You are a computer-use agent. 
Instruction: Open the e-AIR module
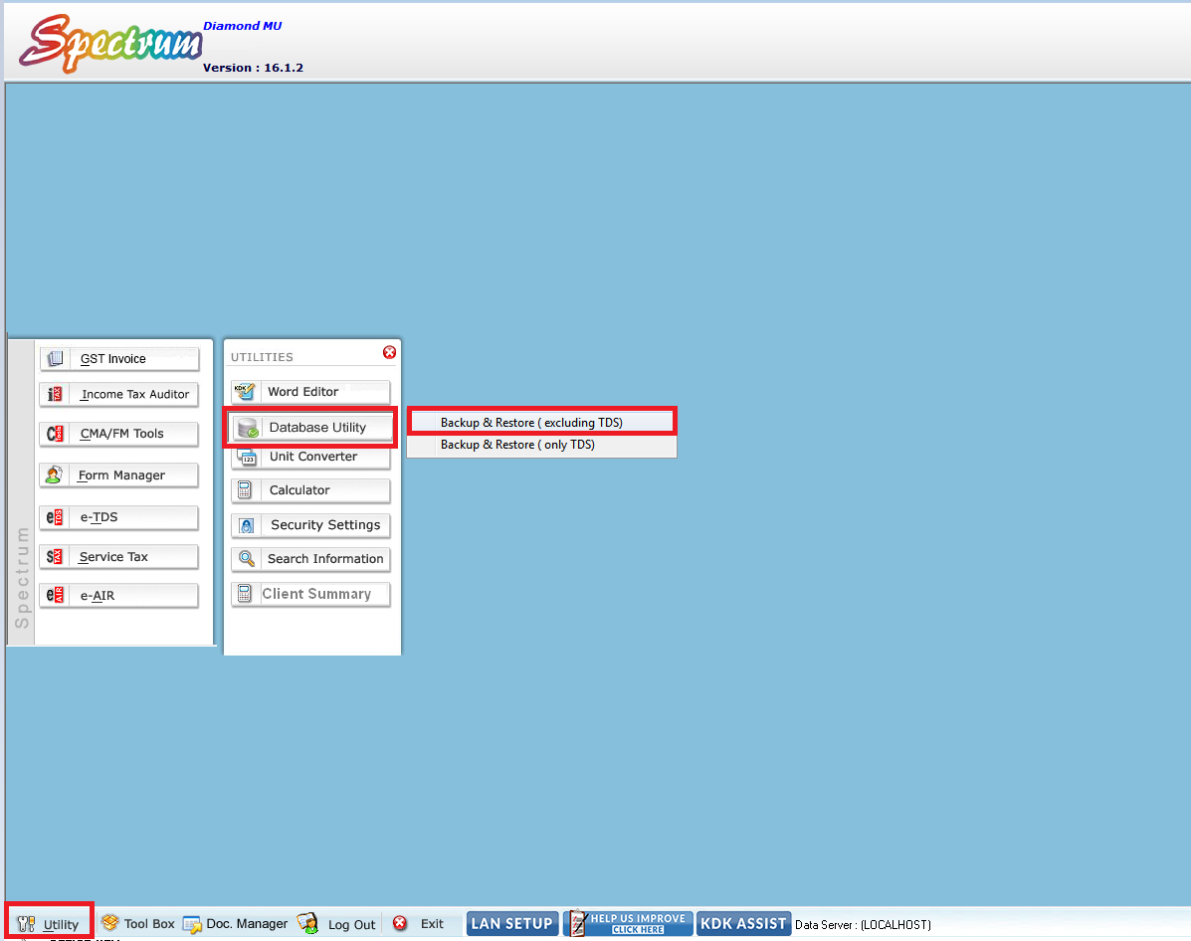119,596
